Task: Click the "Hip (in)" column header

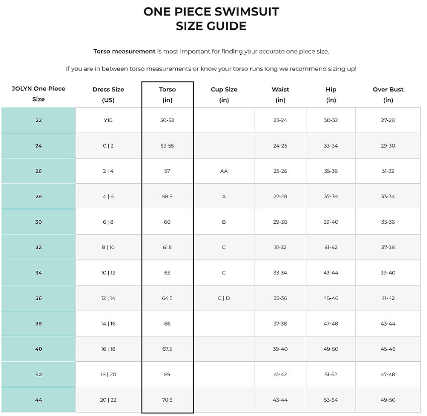Action: 331,94
